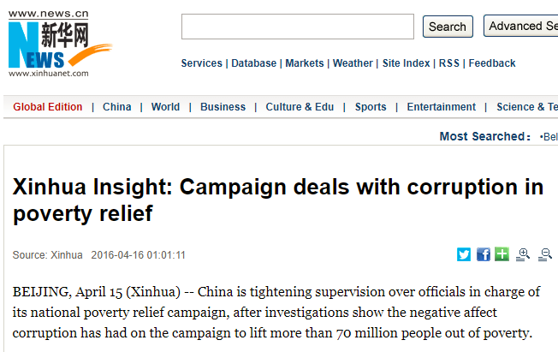
Task: Click the Search button
Action: 448,27
